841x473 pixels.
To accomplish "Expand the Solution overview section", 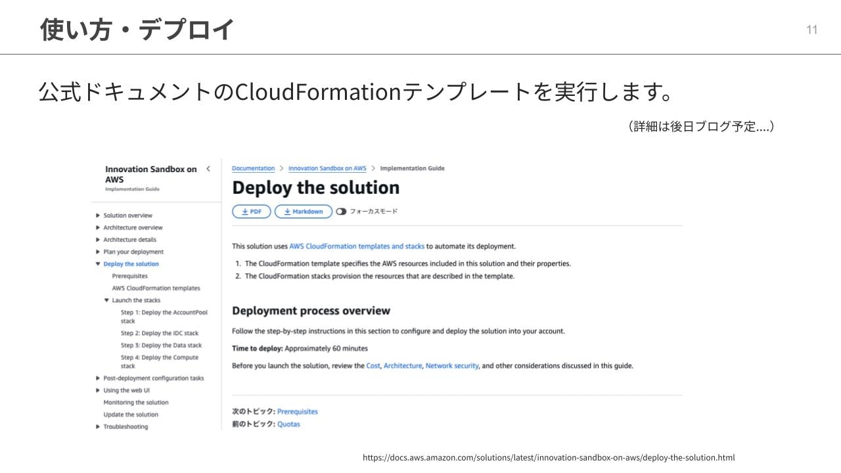I will 98,215.
